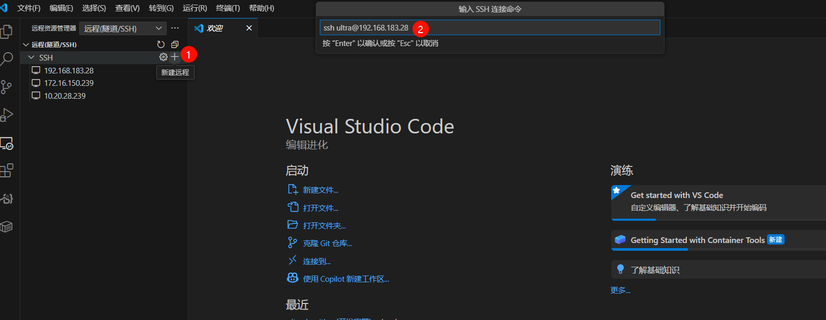This screenshot has width=826, height=320.
Task: Collapse the SSH tree node
Action: click(32, 57)
